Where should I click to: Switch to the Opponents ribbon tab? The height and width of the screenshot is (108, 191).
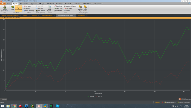(x=34, y=4)
